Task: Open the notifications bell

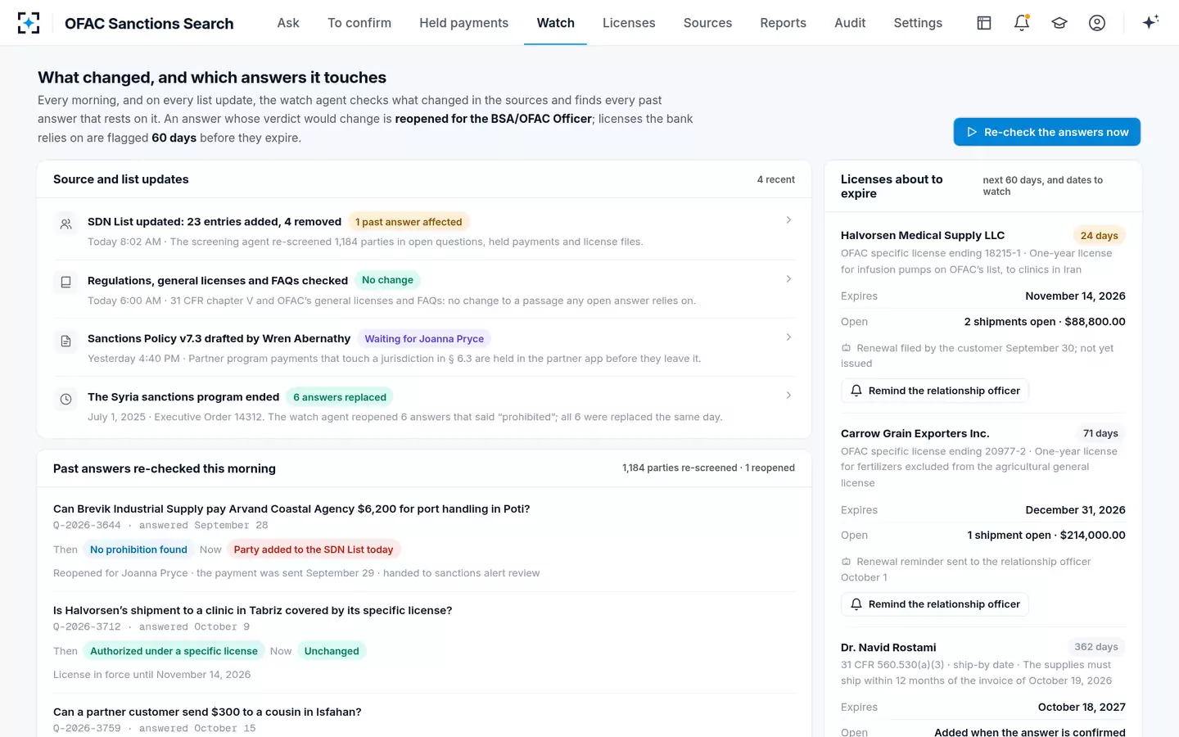Action: pos(1022,23)
